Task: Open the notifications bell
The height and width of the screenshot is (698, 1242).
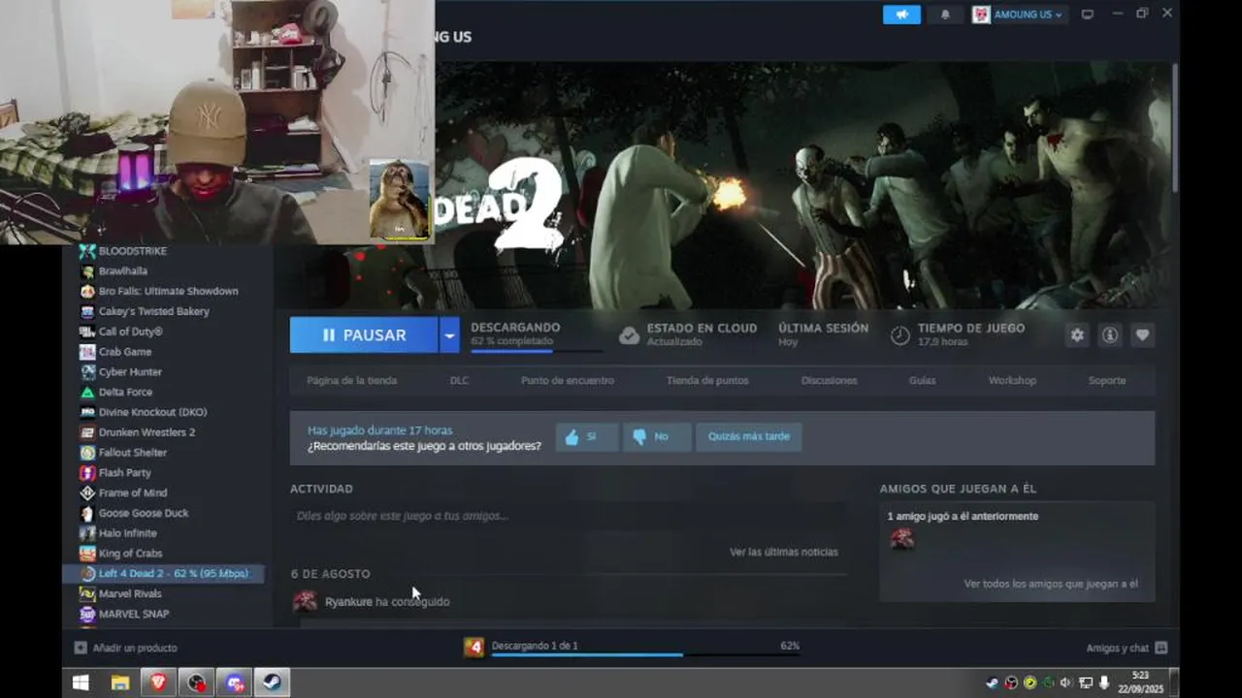Action: tap(945, 15)
